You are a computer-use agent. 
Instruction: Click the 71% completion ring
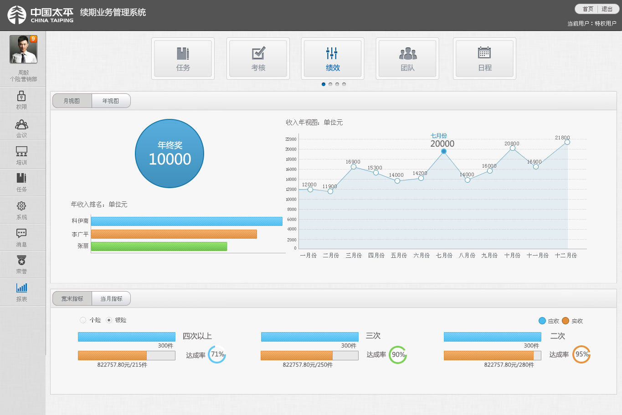point(217,354)
